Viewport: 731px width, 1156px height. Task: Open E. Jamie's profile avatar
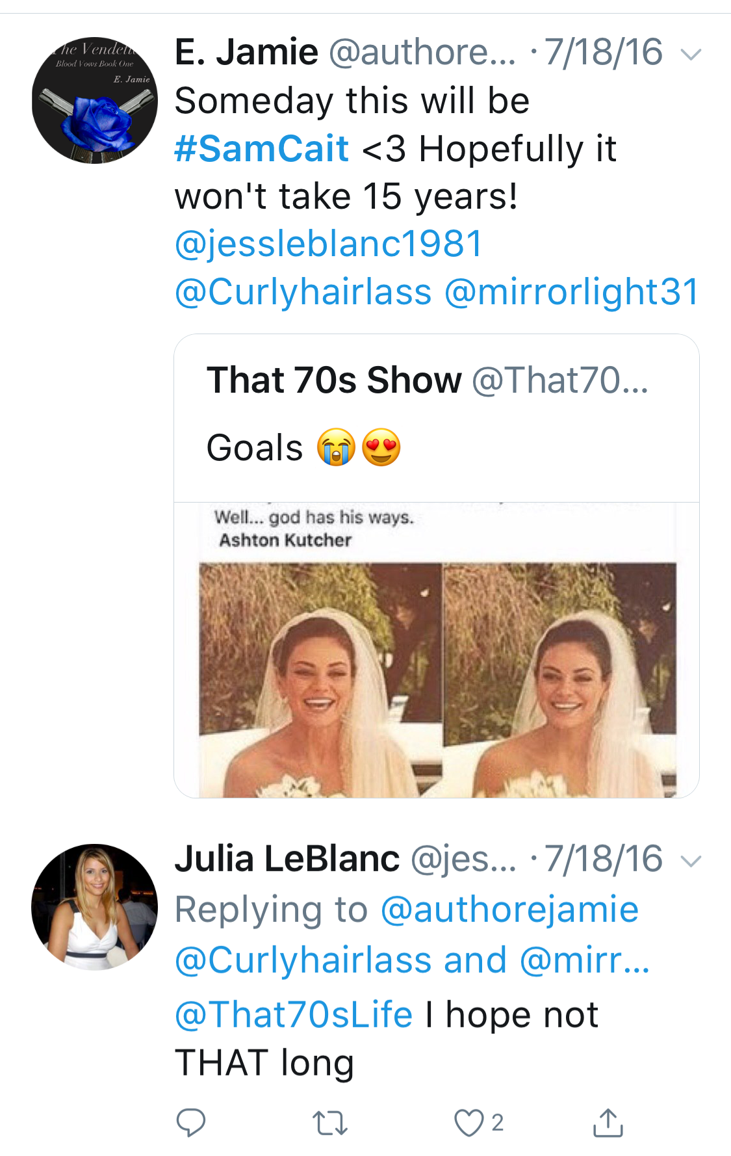(x=95, y=100)
